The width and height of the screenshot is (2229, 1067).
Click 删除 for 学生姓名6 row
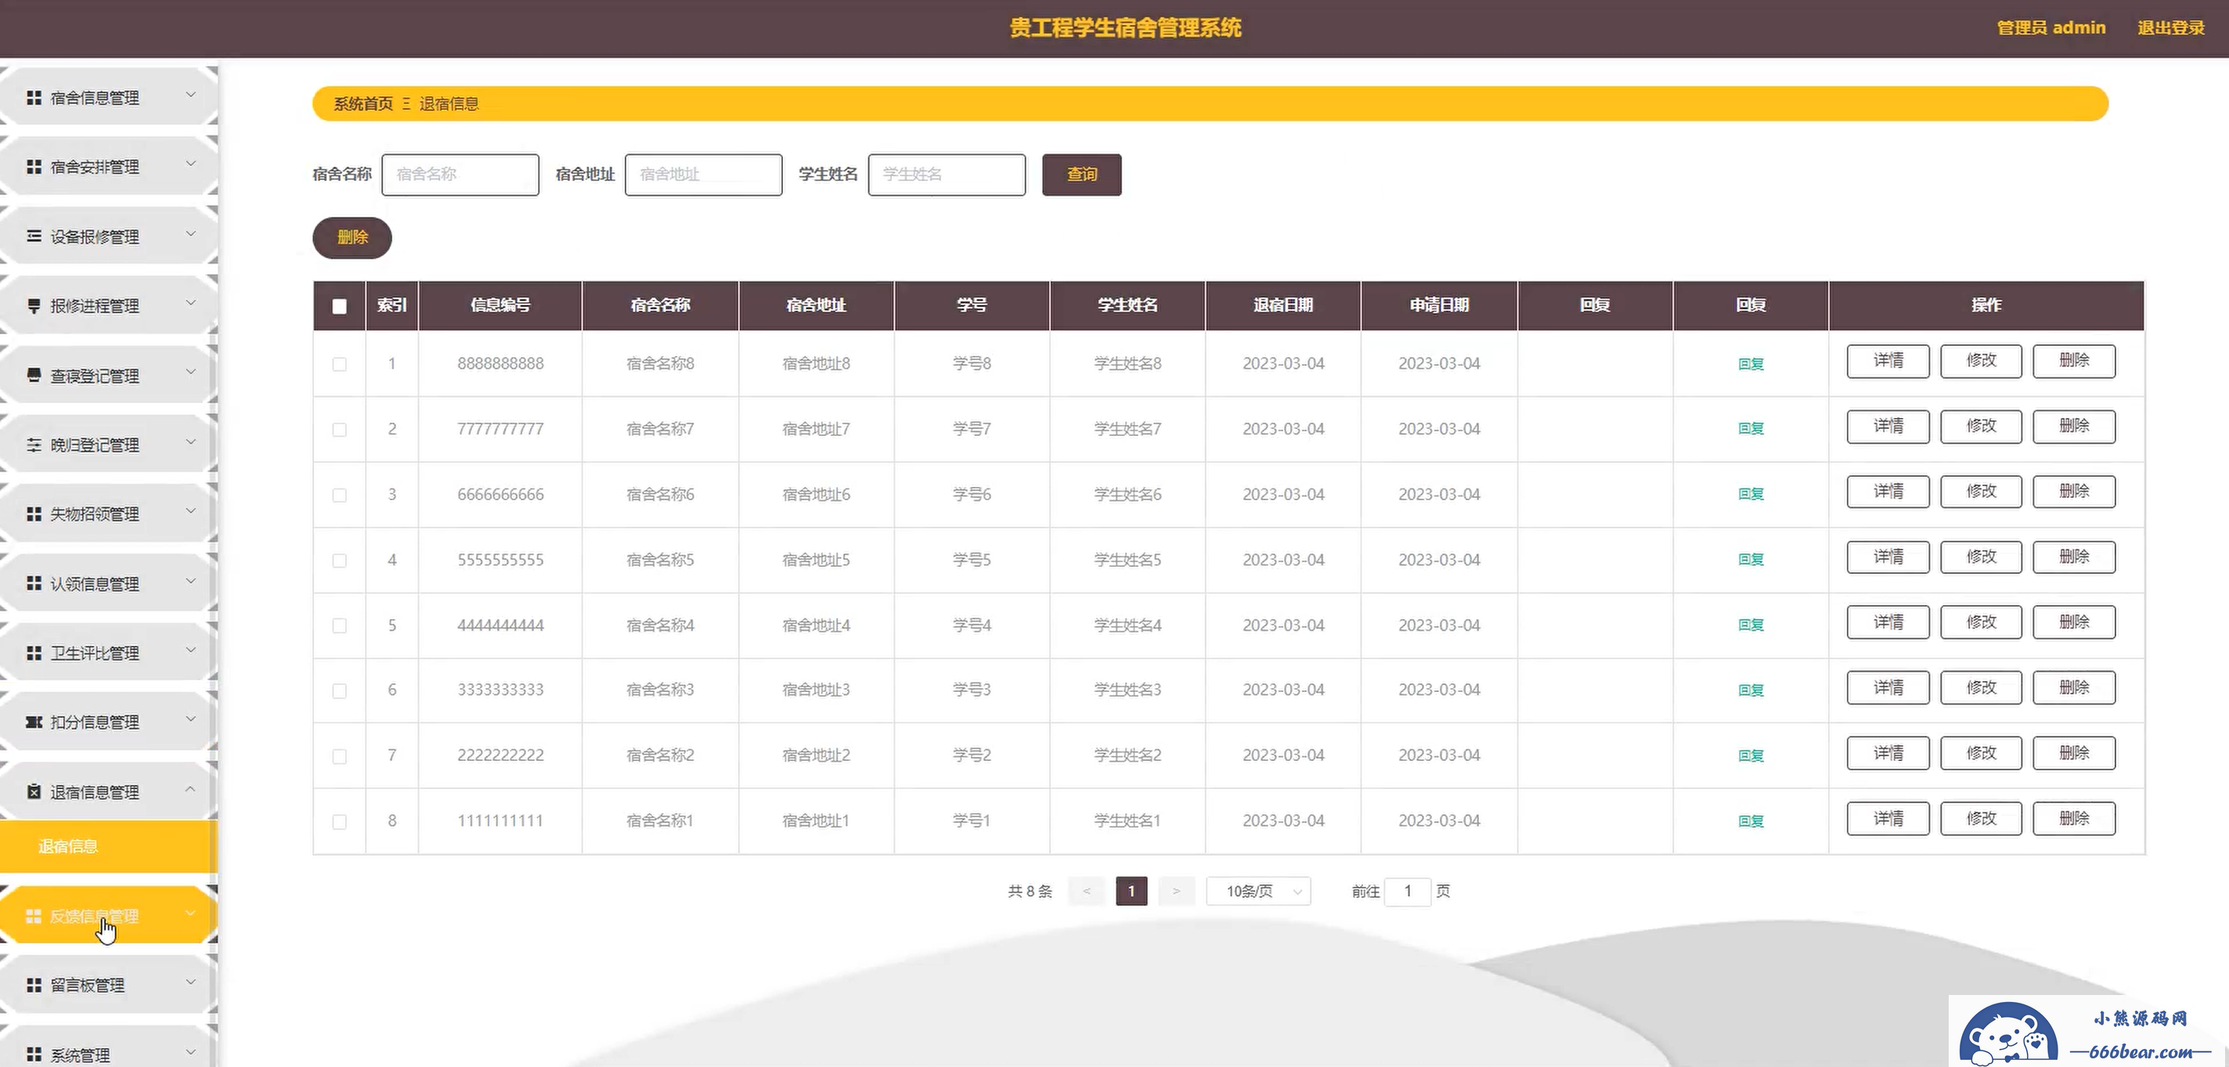2074,492
